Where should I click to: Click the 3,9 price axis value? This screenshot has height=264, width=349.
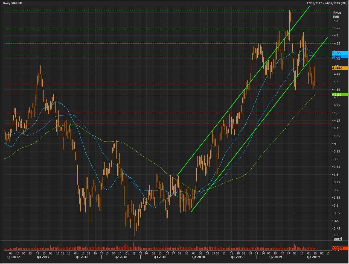(x=336, y=159)
